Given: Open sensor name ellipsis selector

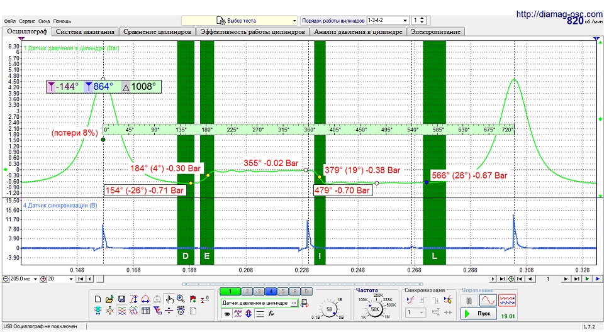Looking at the screenshot, I should pos(294,303).
